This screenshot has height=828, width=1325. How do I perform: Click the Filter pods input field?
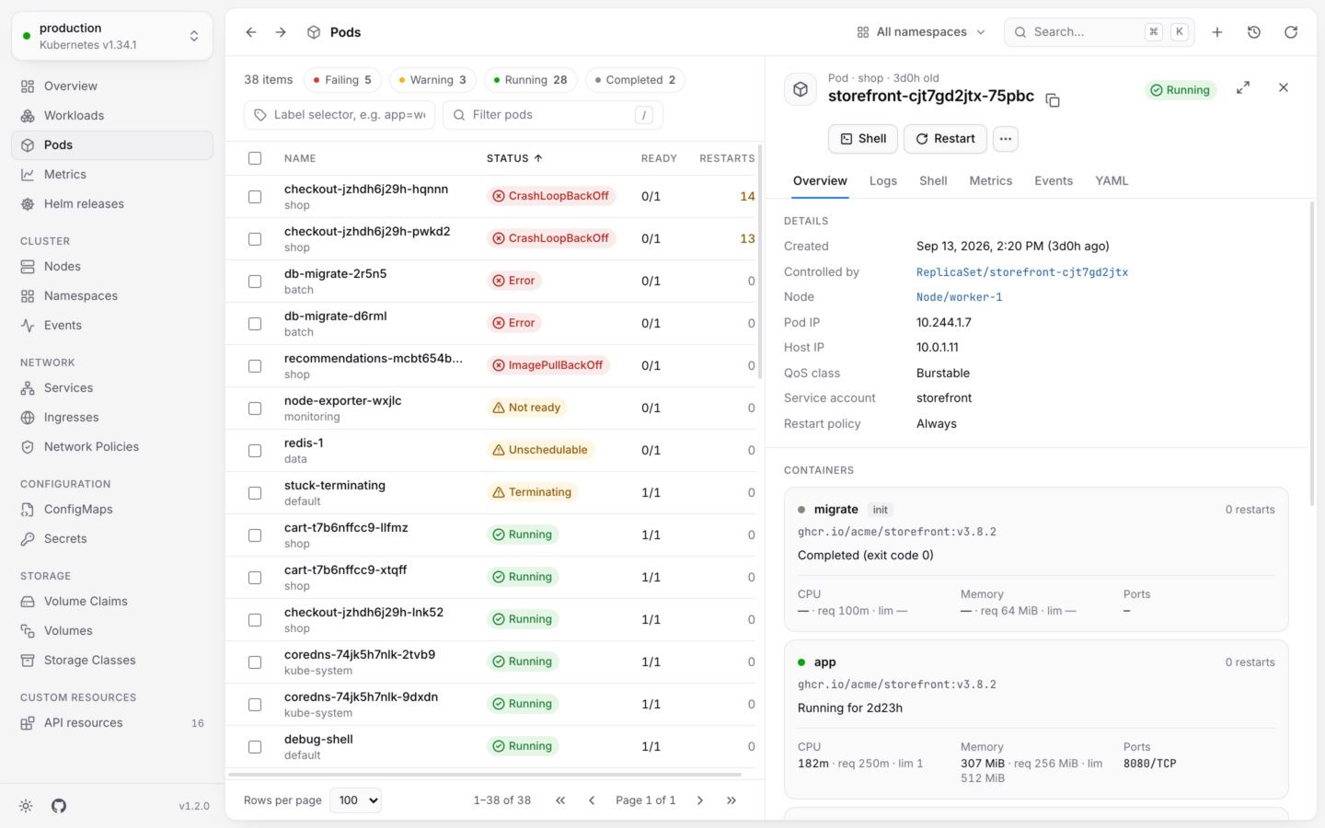coord(553,115)
